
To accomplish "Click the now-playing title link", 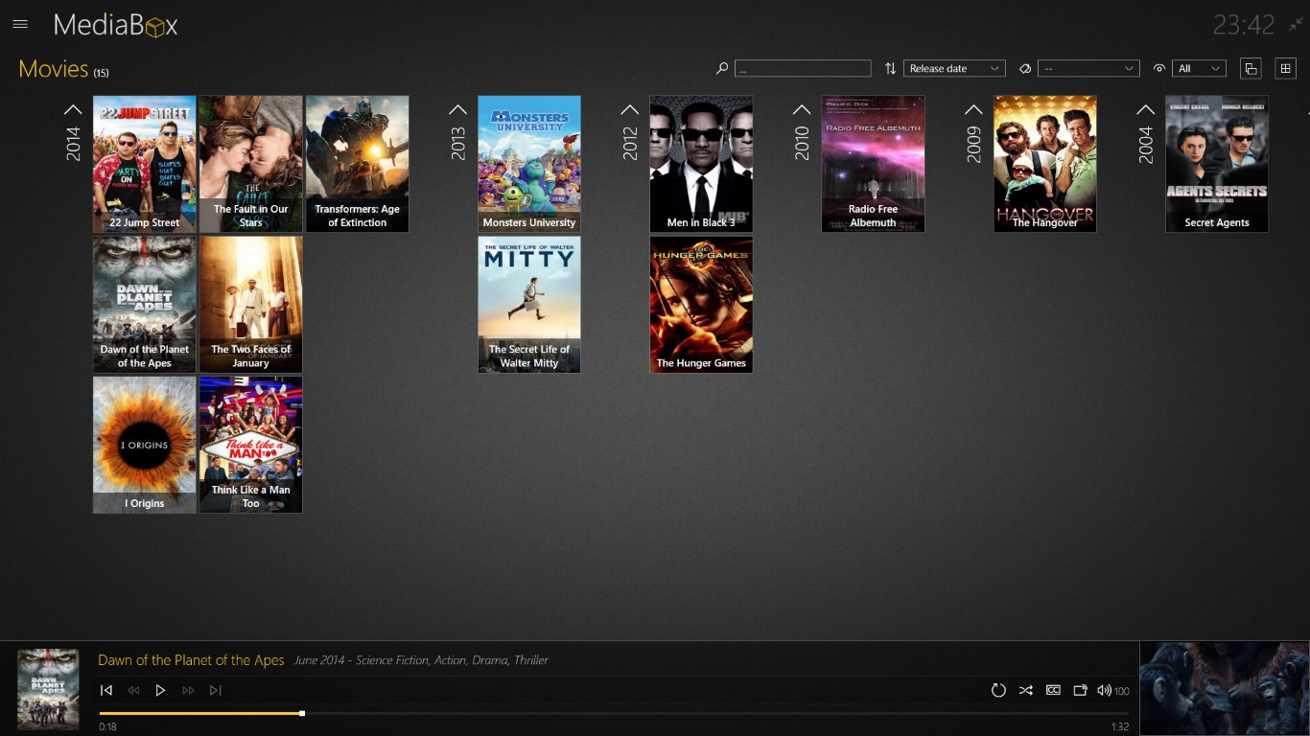I will click(191, 660).
